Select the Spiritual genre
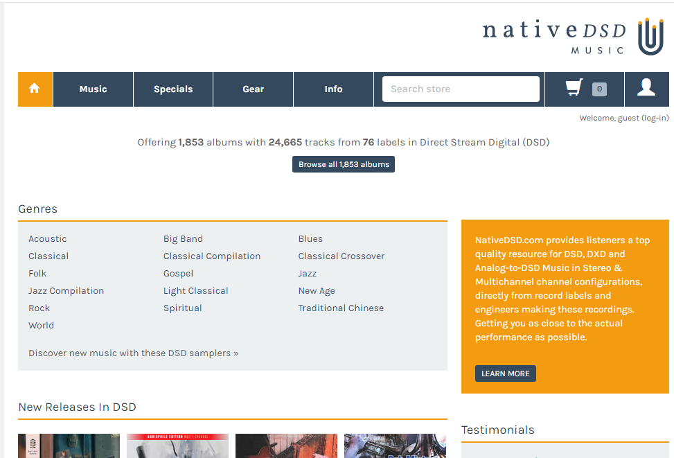The width and height of the screenshot is (674, 458). [x=183, y=308]
